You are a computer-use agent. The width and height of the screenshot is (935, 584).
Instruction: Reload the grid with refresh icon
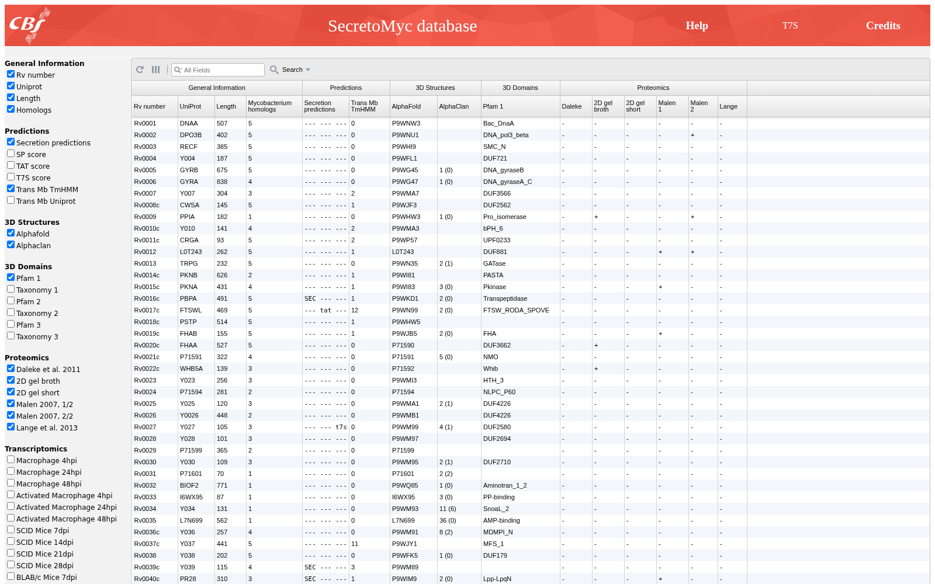(140, 69)
